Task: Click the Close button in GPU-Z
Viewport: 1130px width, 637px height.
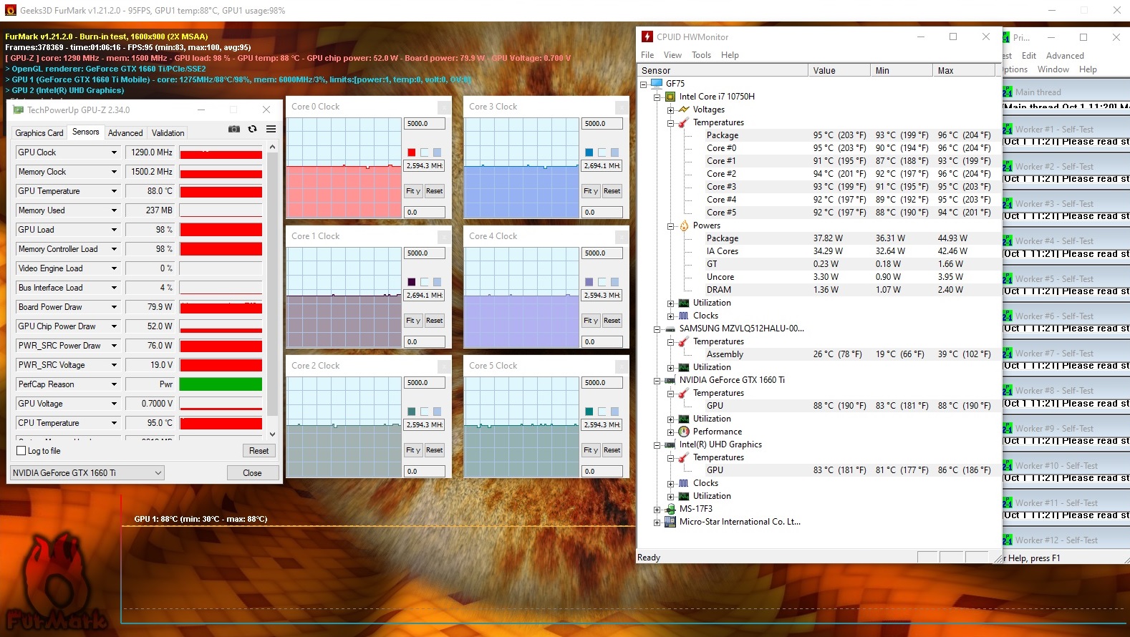Action: pyautogui.click(x=252, y=473)
